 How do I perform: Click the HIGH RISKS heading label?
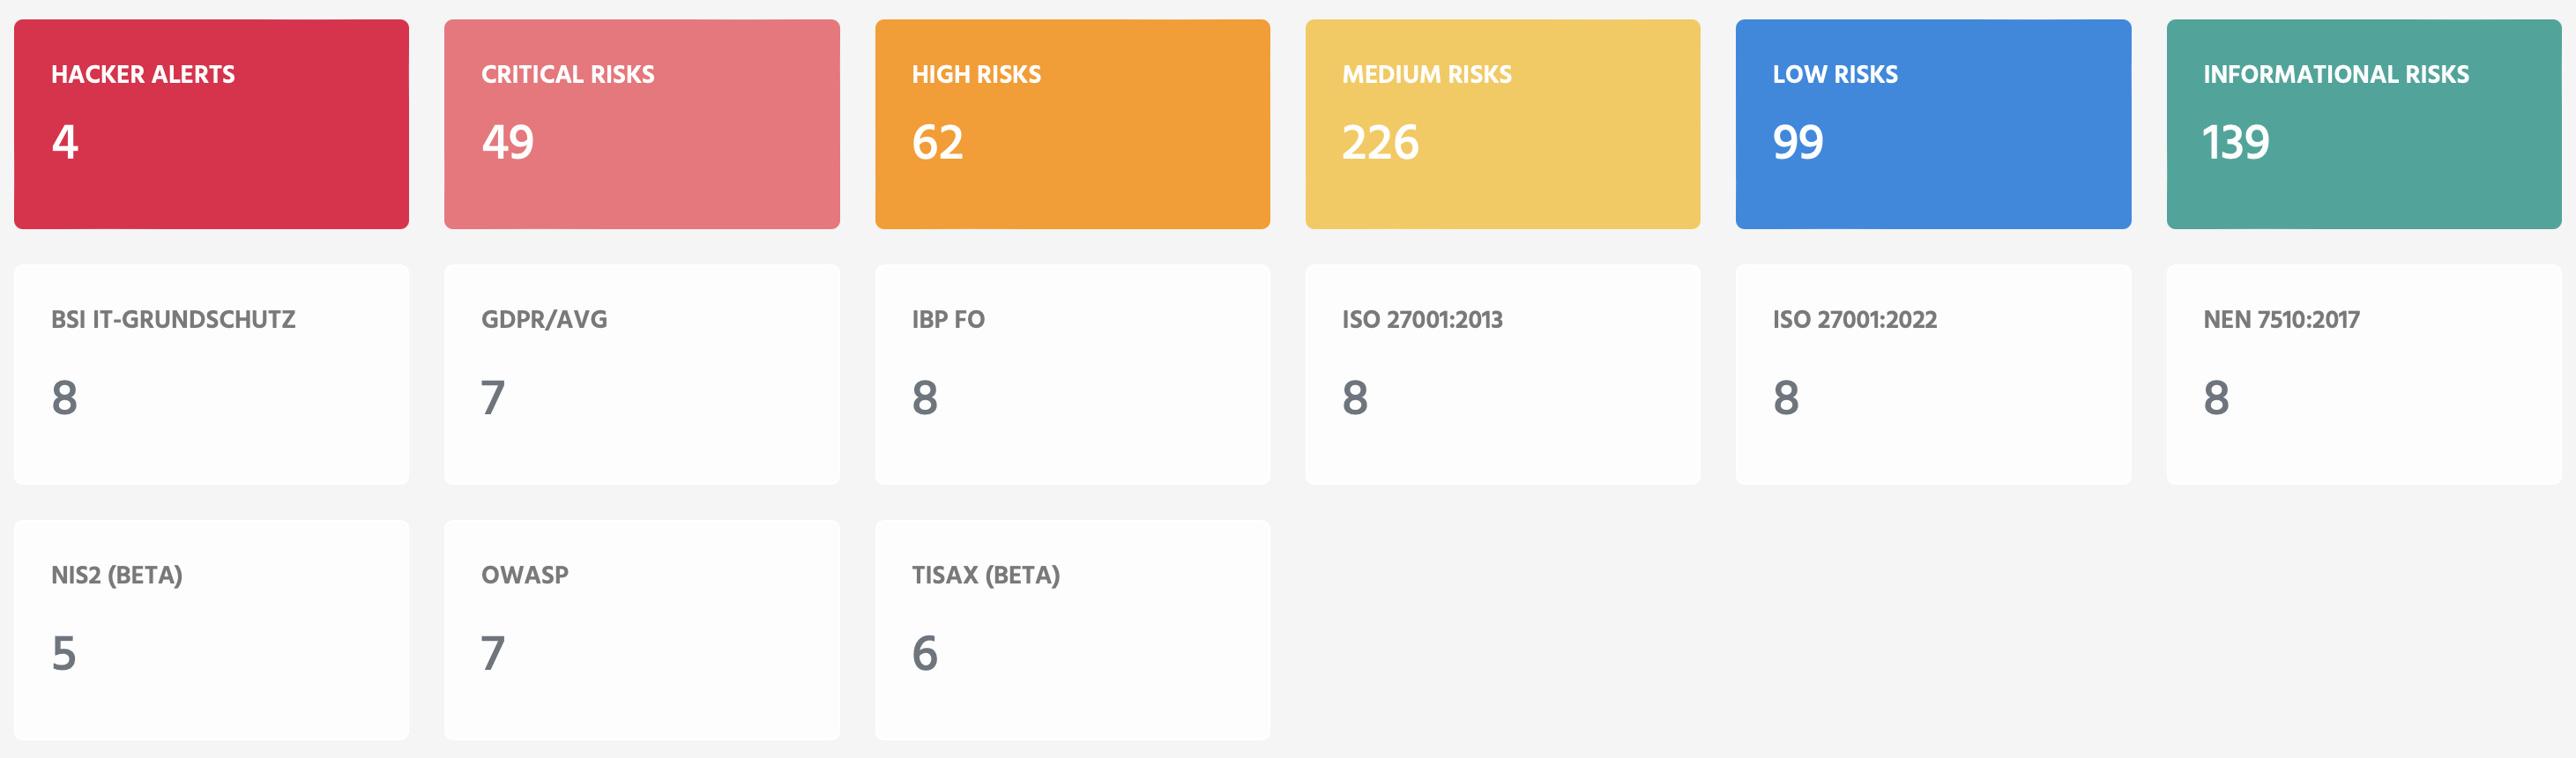tap(976, 74)
